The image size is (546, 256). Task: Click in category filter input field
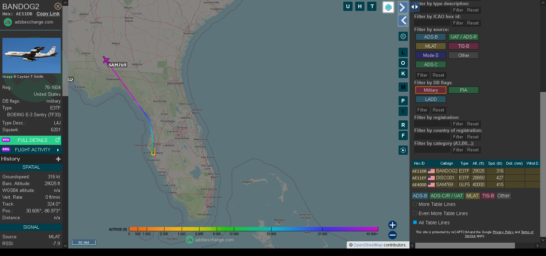432,150
